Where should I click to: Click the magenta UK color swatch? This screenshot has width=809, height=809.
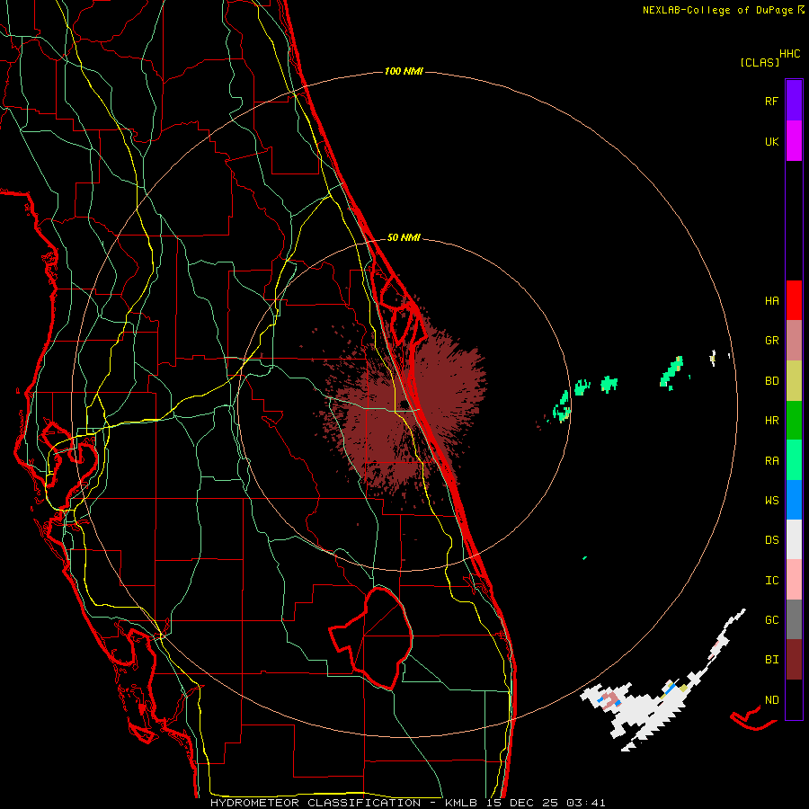[x=794, y=141]
